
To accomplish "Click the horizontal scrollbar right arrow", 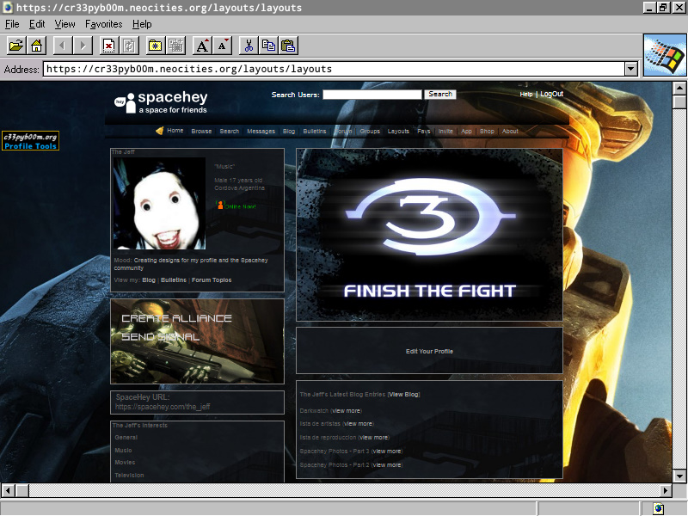I will click(x=666, y=490).
